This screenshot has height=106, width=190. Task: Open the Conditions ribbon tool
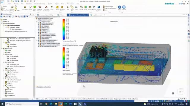click(x=25, y=8)
